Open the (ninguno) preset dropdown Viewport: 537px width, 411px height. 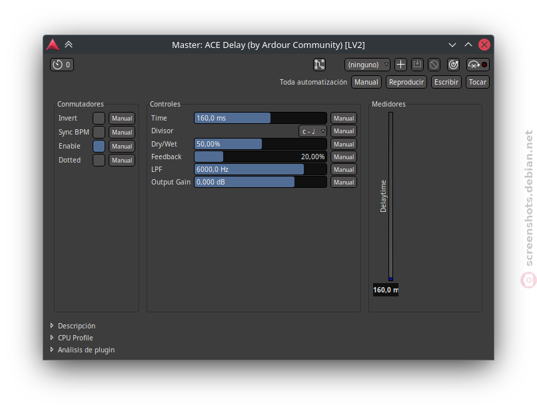pos(367,65)
